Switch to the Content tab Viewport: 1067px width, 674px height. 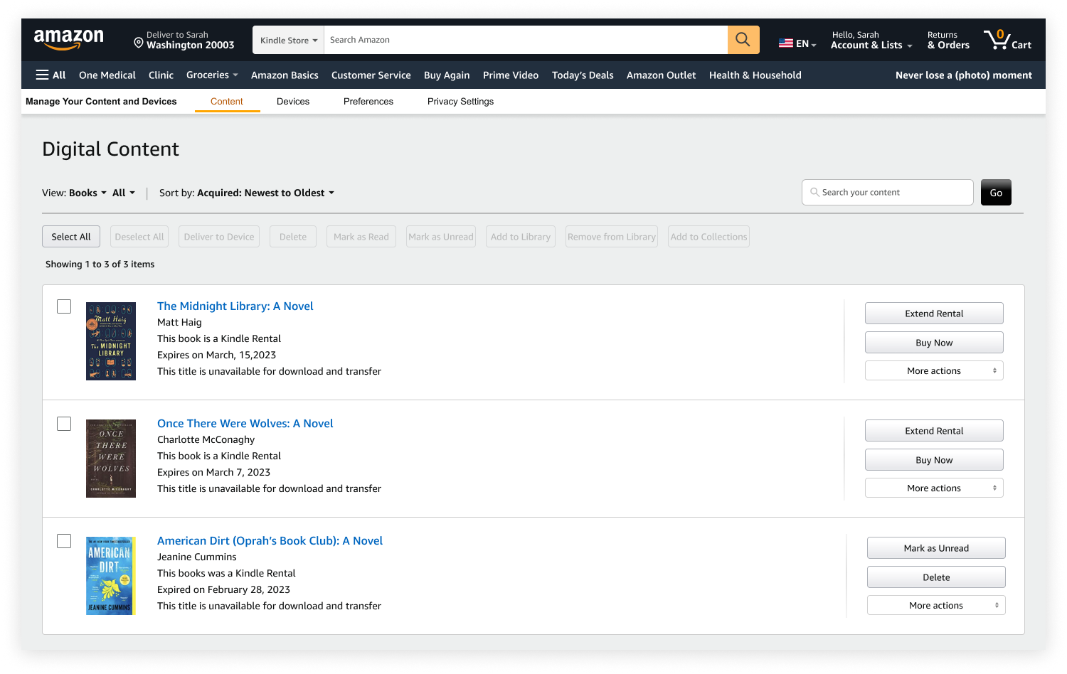pyautogui.click(x=227, y=102)
